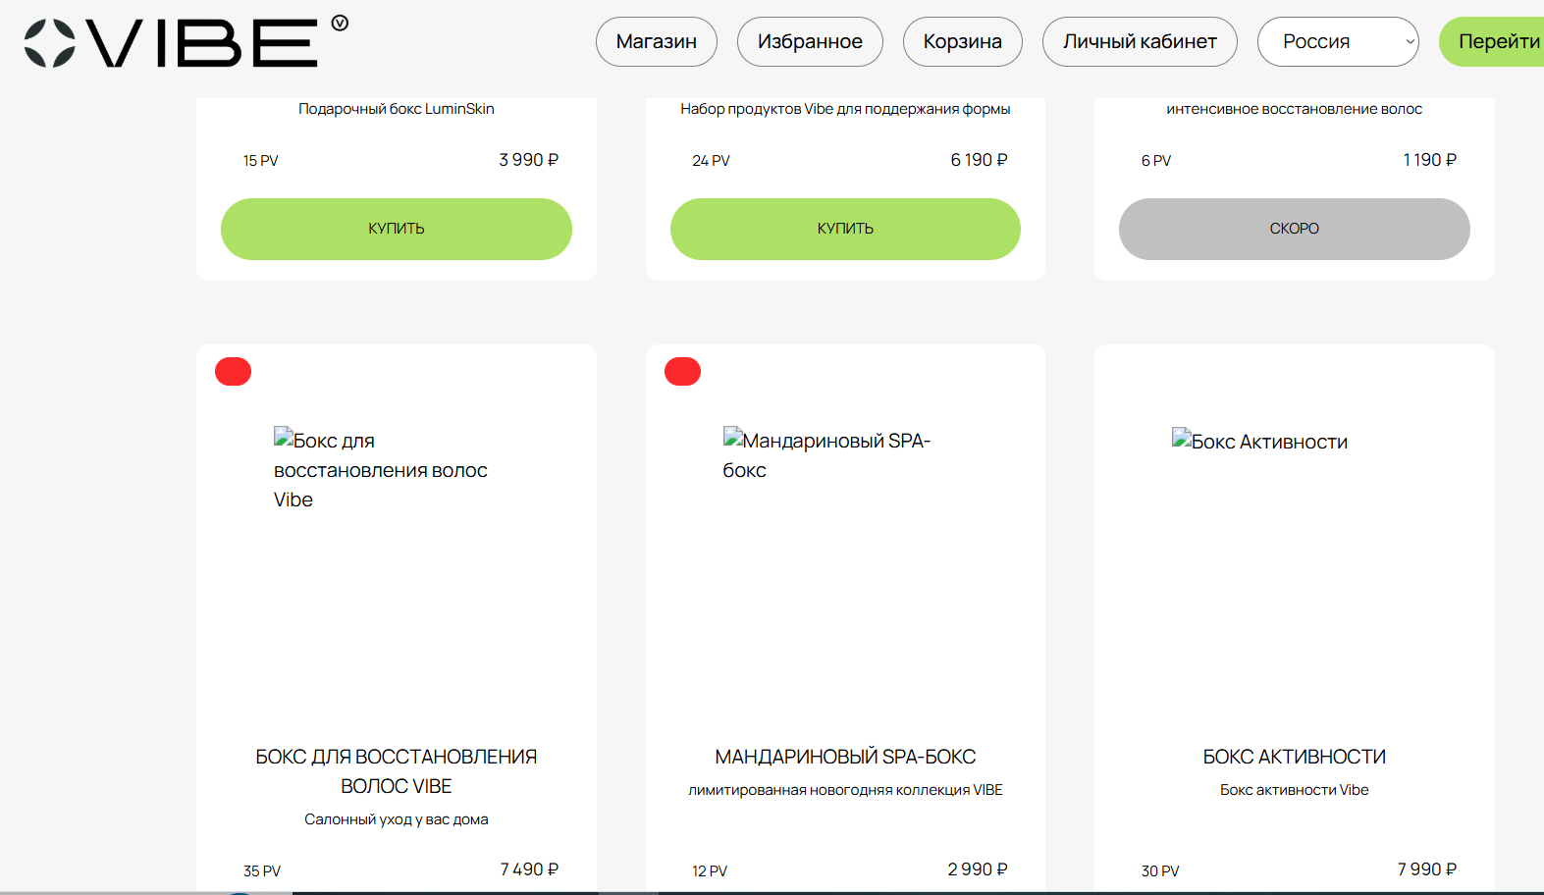Click the grey Скоро button
This screenshot has height=895, width=1544.
(x=1294, y=229)
